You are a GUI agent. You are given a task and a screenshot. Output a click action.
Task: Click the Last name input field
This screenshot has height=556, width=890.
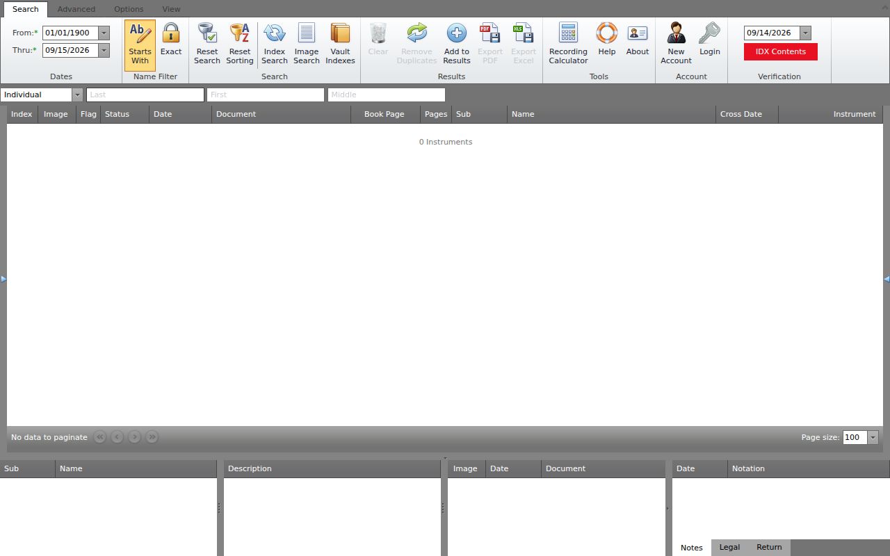click(x=145, y=95)
